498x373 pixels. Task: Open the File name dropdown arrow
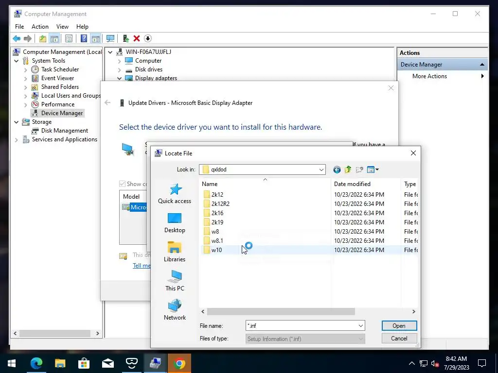361,326
